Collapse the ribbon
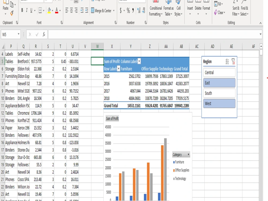This screenshot has height=201, width=268. click(x=260, y=23)
